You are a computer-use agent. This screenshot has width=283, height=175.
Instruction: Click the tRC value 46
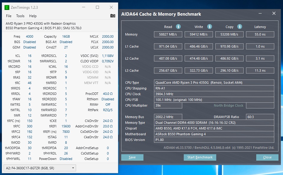coord(29,83)
